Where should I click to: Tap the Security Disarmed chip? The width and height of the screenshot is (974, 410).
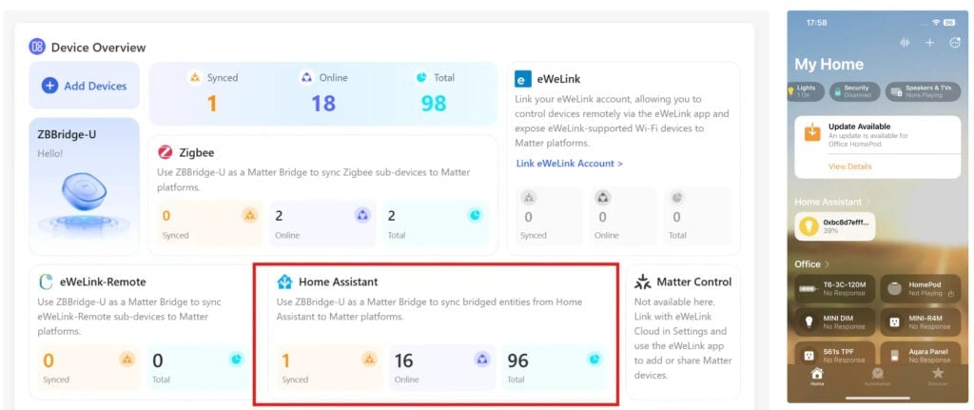point(854,91)
